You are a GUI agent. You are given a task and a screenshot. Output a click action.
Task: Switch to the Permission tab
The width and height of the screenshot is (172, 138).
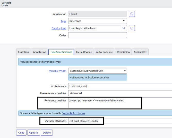coord(123,52)
